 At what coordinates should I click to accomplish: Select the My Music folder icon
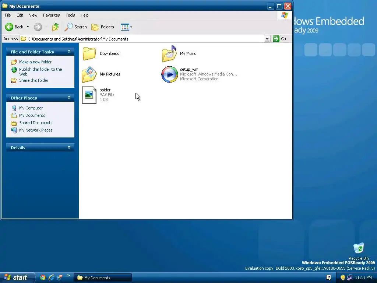[169, 53]
